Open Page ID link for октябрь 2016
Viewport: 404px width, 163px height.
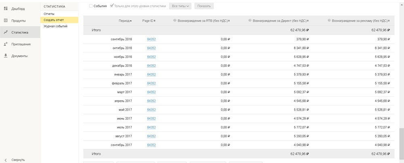(151, 48)
